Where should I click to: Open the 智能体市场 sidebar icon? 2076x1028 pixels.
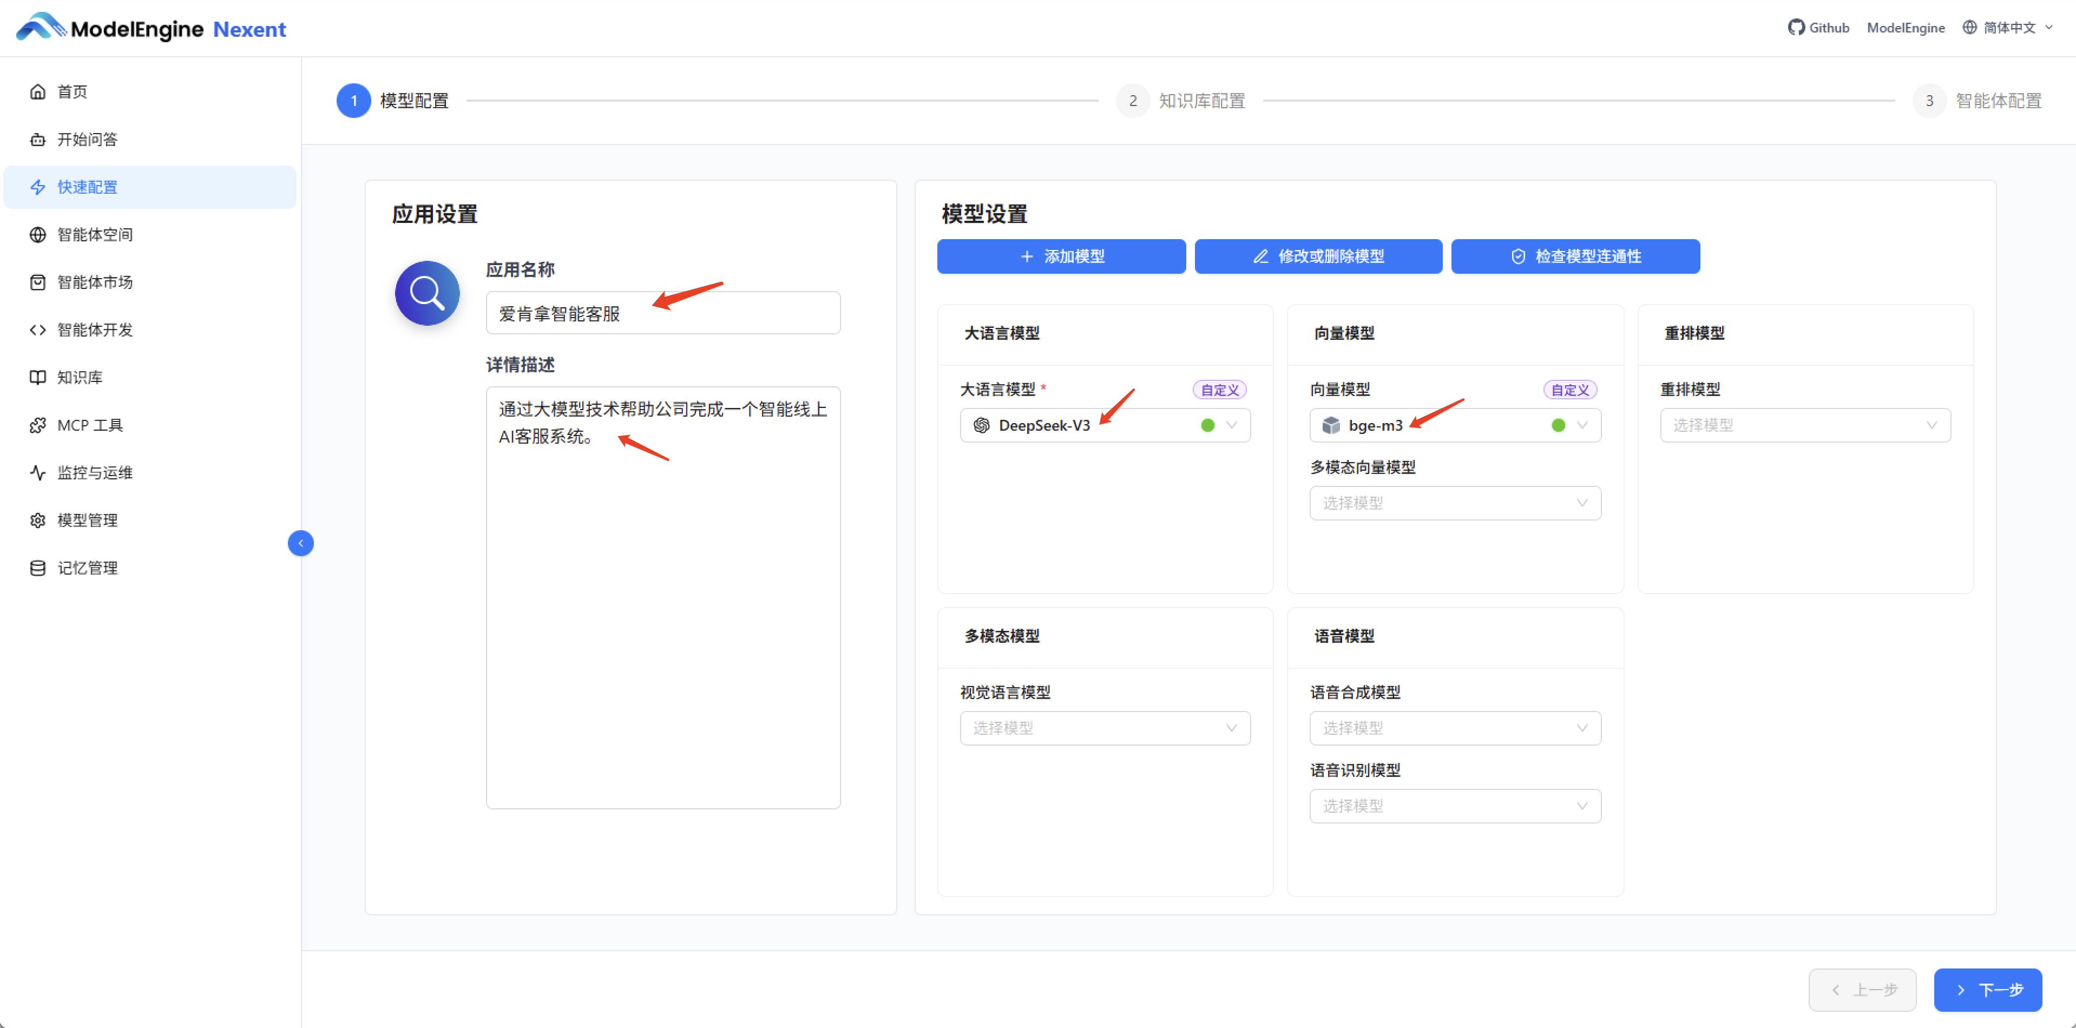[x=38, y=282]
